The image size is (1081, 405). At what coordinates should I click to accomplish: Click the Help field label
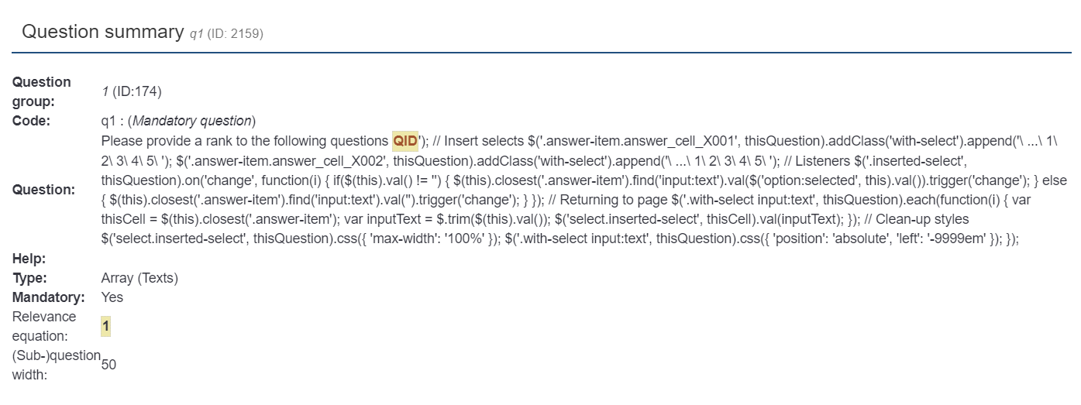click(29, 258)
